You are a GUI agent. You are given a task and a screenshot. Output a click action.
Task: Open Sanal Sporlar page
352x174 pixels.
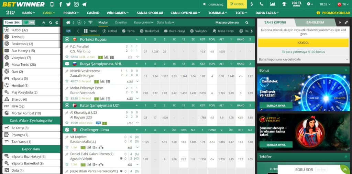[x=150, y=13]
